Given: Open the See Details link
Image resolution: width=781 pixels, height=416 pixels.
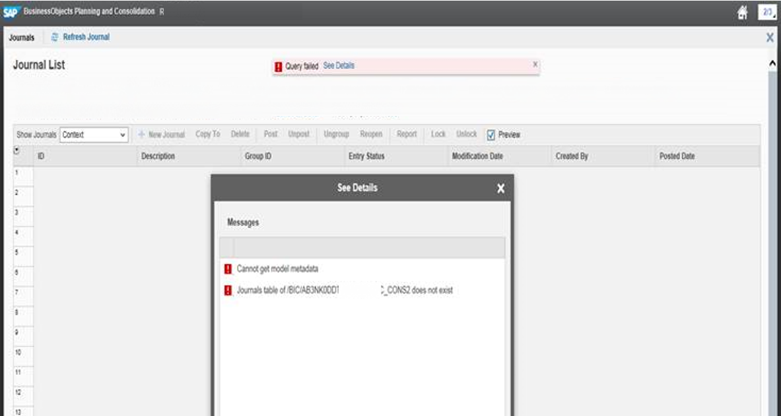Looking at the screenshot, I should [x=339, y=66].
